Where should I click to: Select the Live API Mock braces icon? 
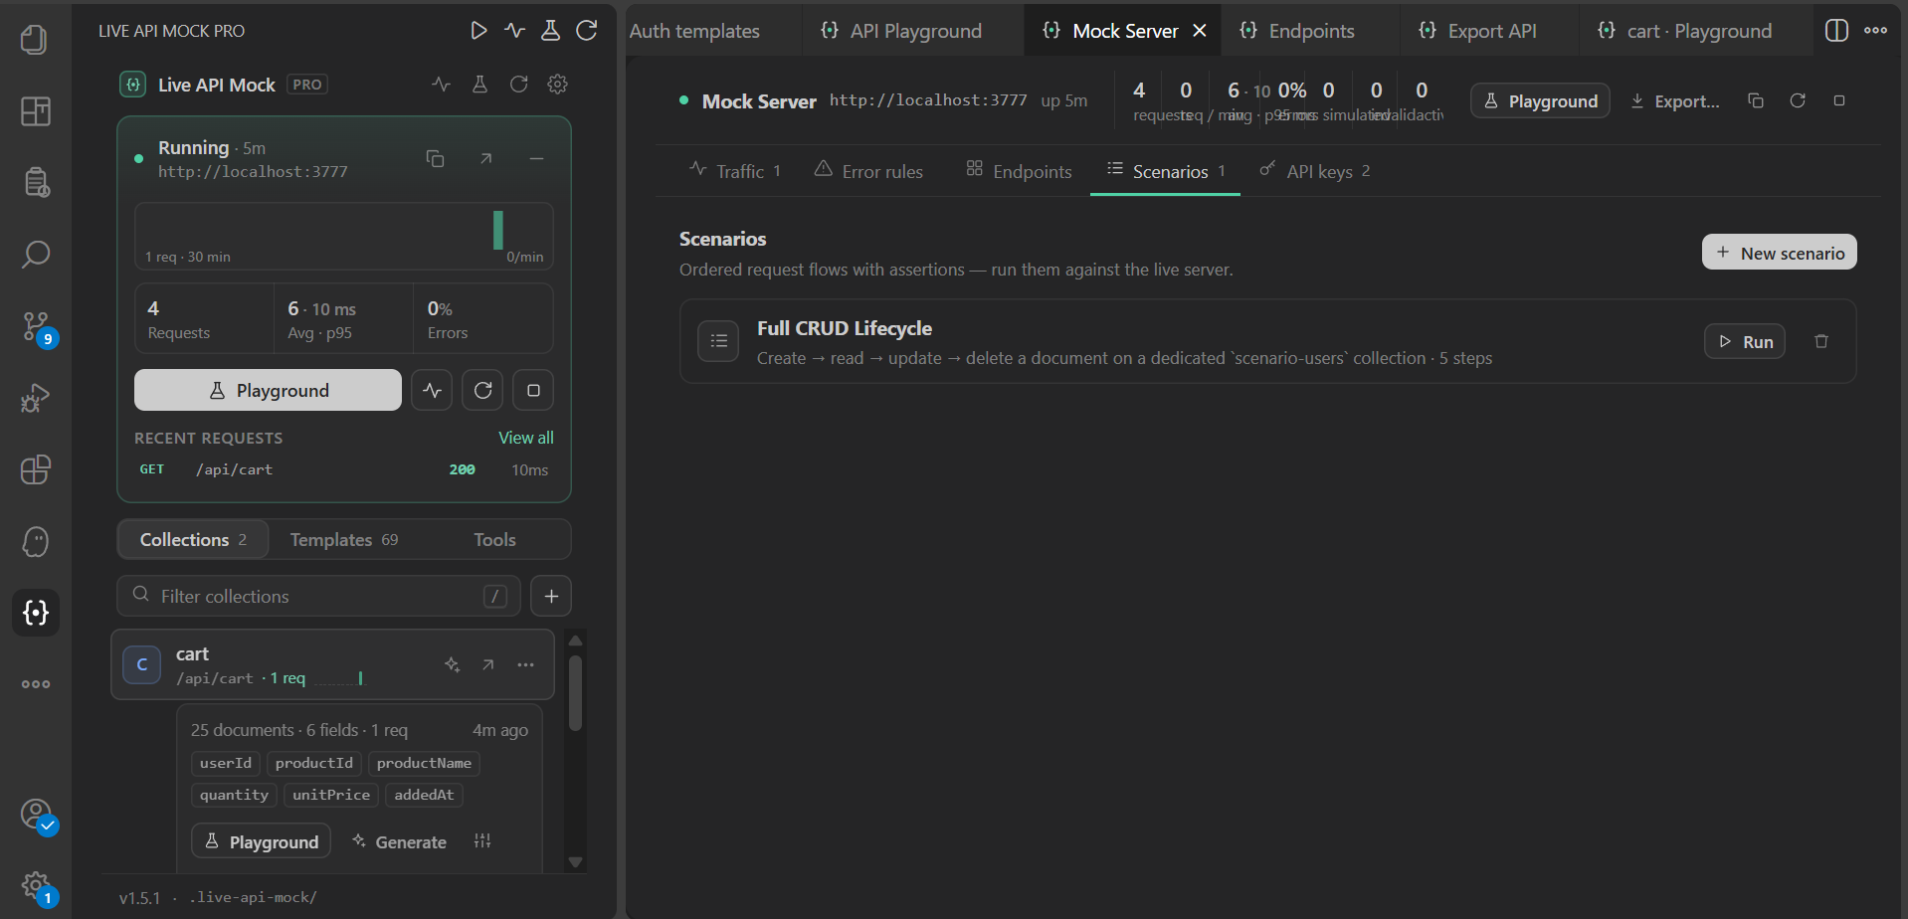35,613
